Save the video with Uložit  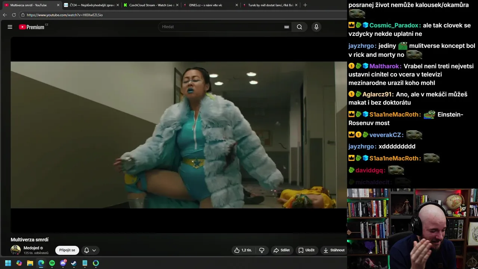click(306, 250)
